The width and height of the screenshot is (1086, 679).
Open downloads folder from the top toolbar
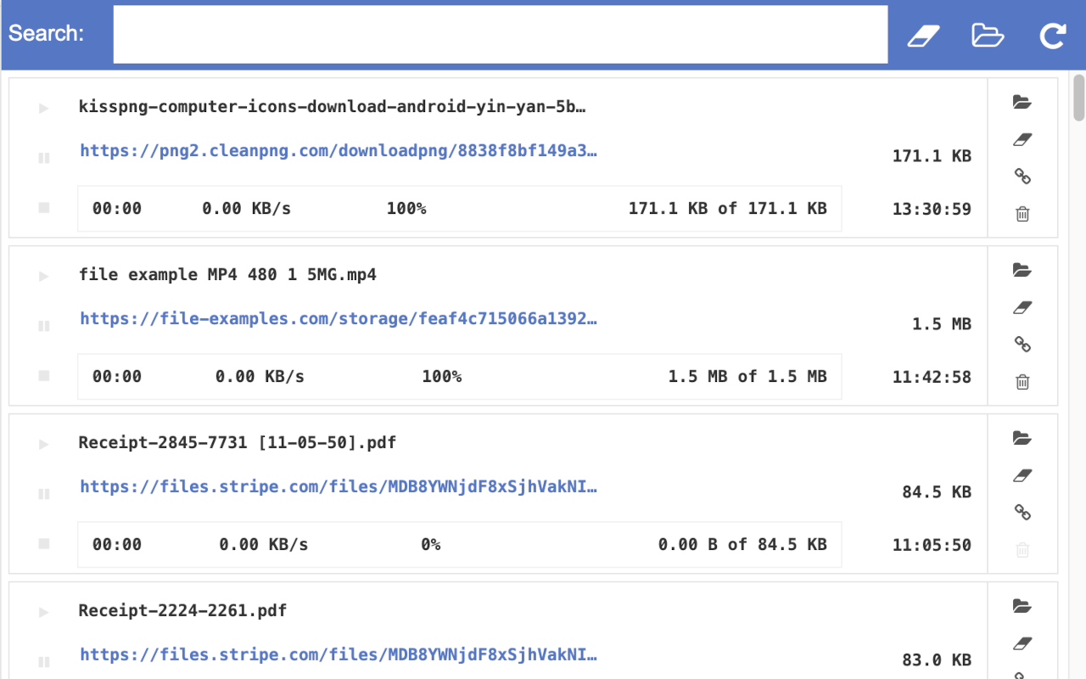[987, 34]
